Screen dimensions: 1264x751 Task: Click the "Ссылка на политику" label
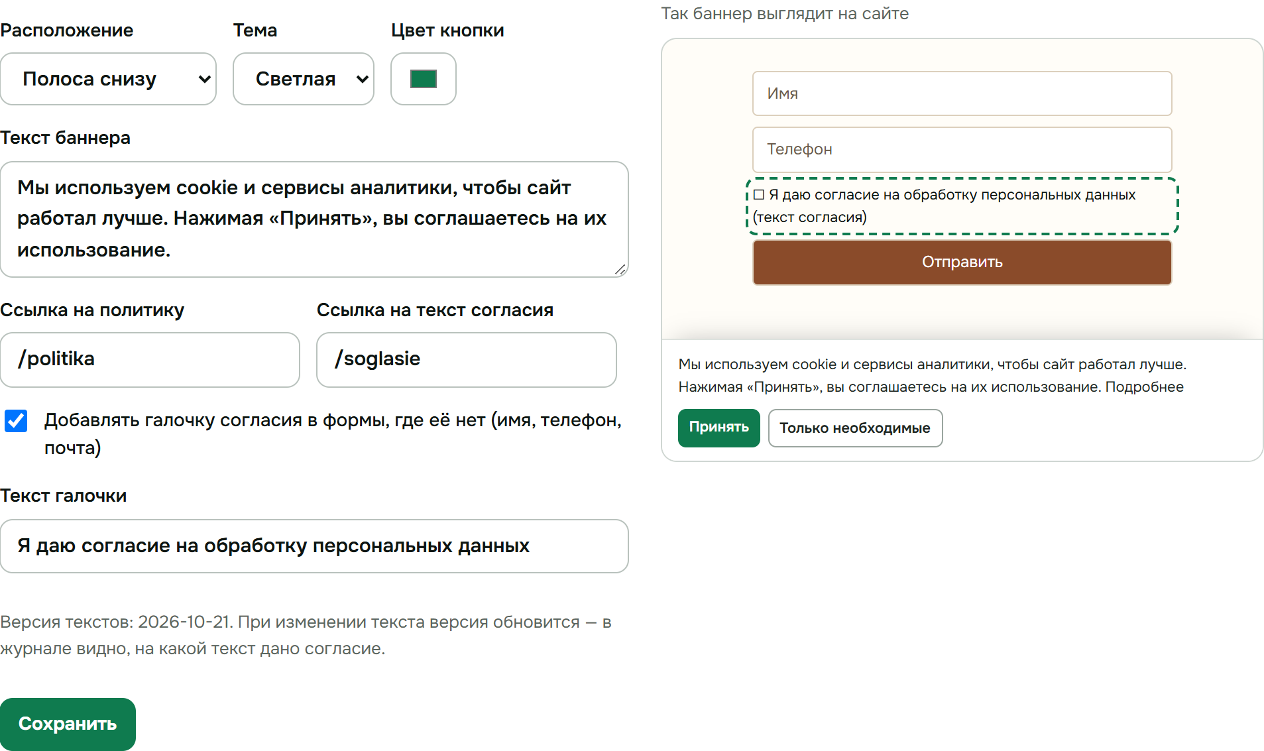(x=92, y=310)
